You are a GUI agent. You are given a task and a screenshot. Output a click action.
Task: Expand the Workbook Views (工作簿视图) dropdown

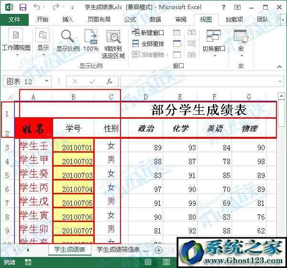(x=16, y=42)
